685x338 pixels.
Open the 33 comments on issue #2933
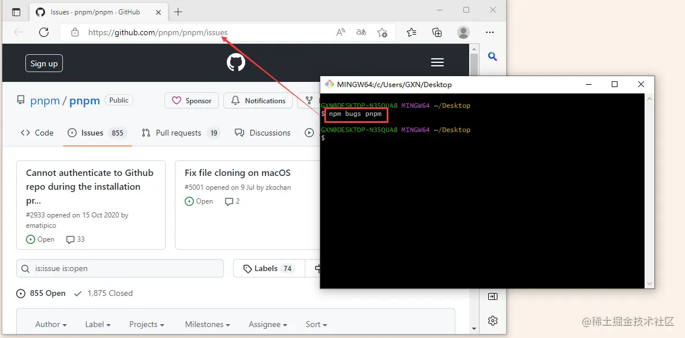pos(75,239)
